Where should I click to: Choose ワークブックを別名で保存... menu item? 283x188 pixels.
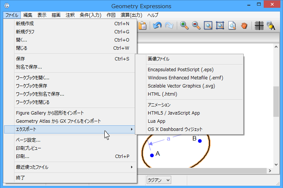pyautogui.click(x=69, y=94)
